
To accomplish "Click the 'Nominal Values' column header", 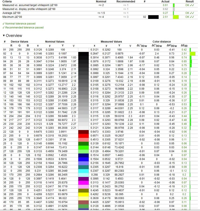I will click(55, 42).
